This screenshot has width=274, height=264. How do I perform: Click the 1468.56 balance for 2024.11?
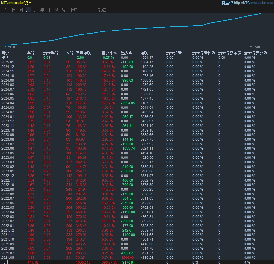(x=147, y=71)
